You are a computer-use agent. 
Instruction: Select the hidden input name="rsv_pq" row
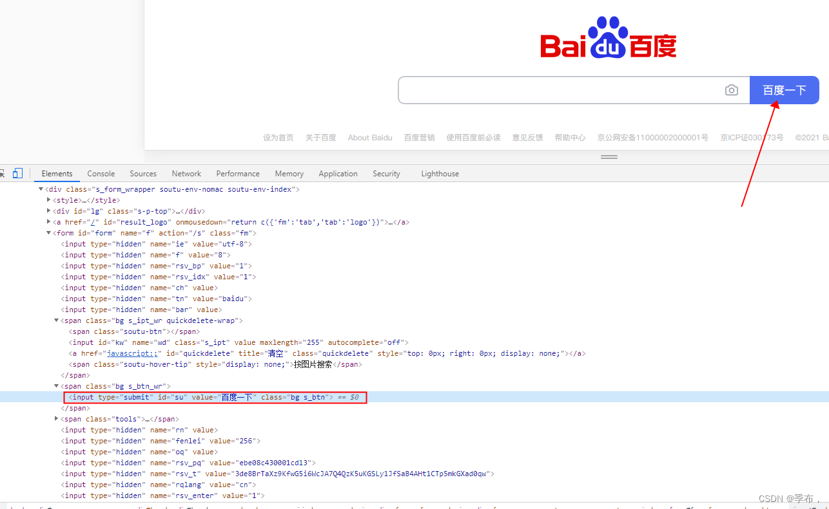tap(188, 463)
